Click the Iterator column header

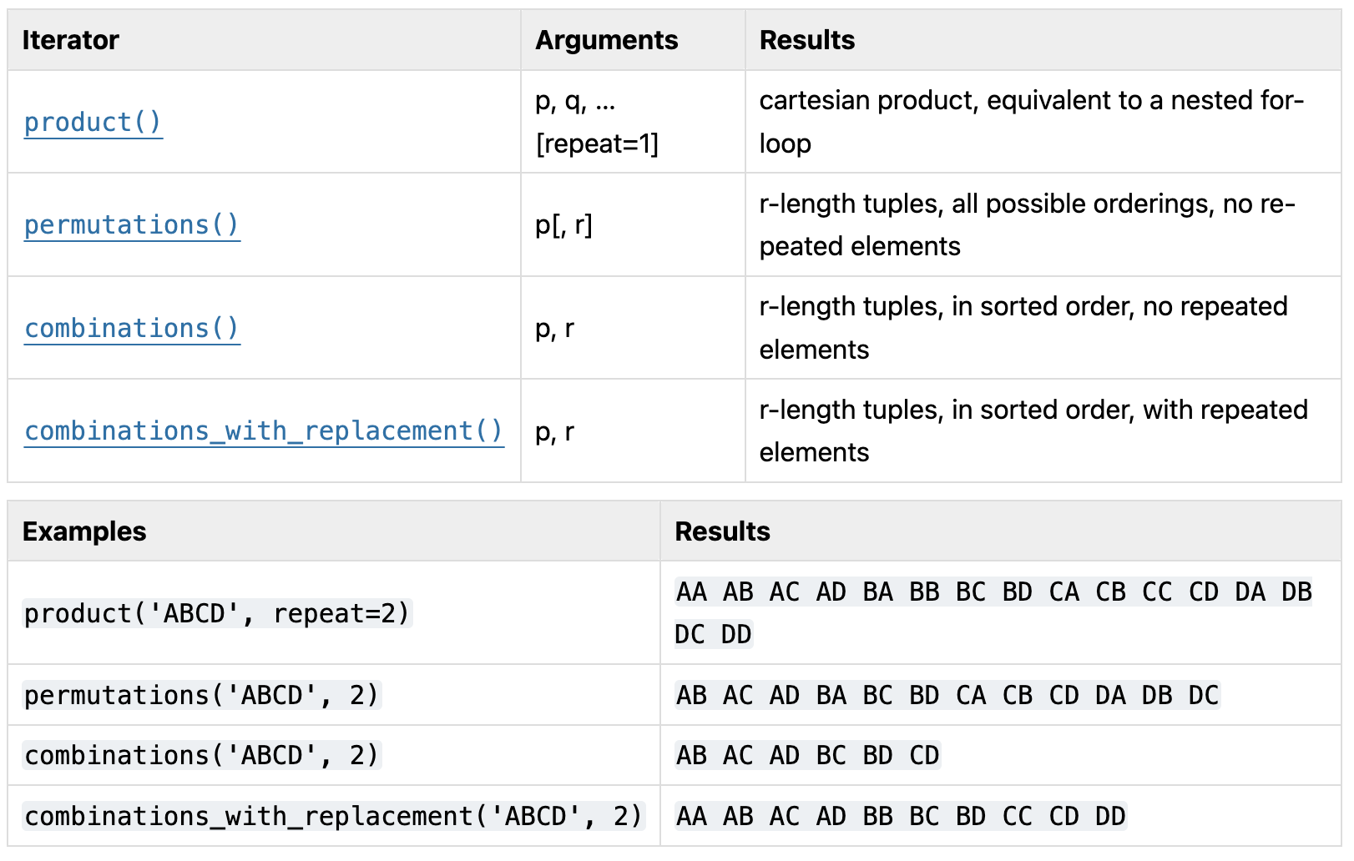click(70, 40)
